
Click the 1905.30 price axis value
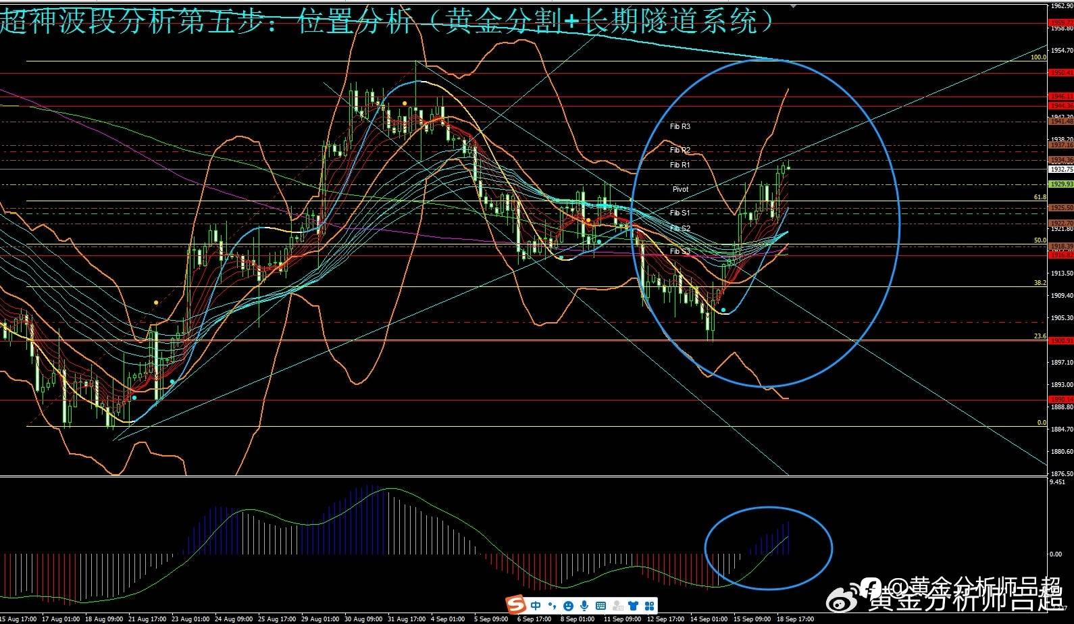(1063, 318)
